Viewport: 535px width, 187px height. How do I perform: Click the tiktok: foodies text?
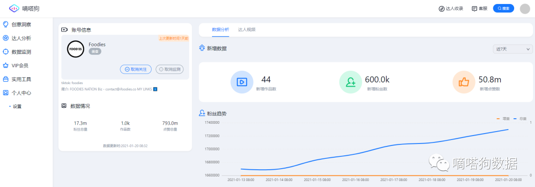[72, 83]
